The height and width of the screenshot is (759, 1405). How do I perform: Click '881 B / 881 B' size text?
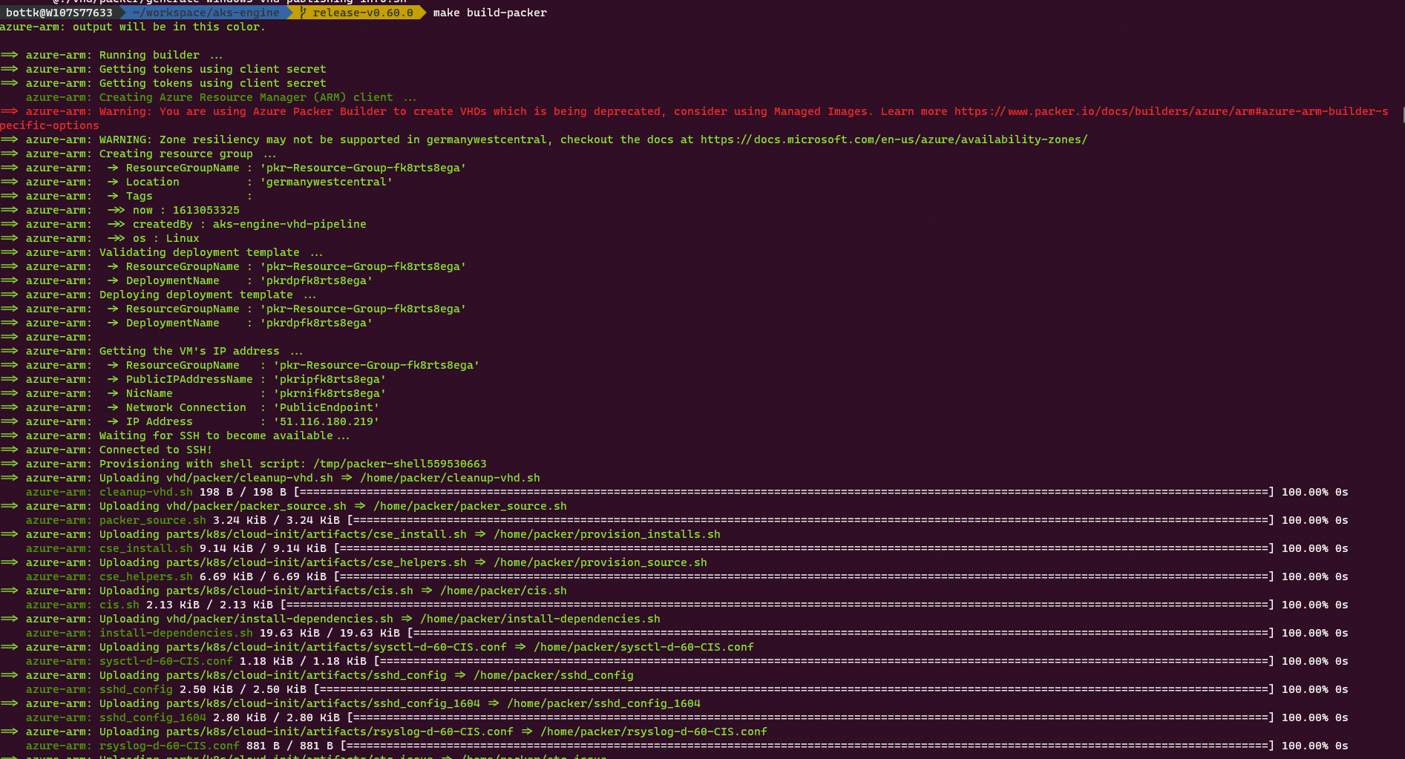289,746
